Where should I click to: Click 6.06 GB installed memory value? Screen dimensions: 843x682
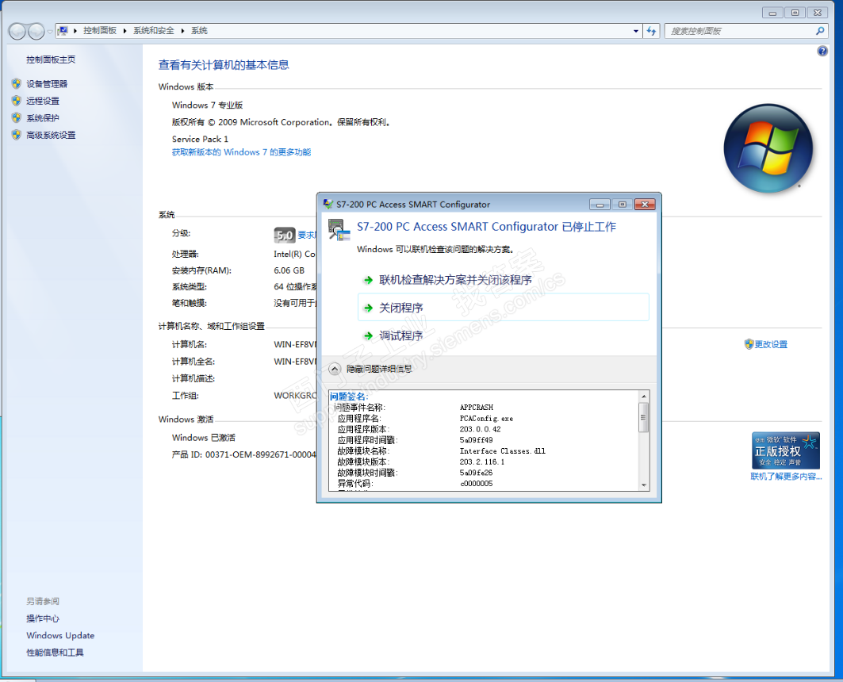(x=289, y=271)
